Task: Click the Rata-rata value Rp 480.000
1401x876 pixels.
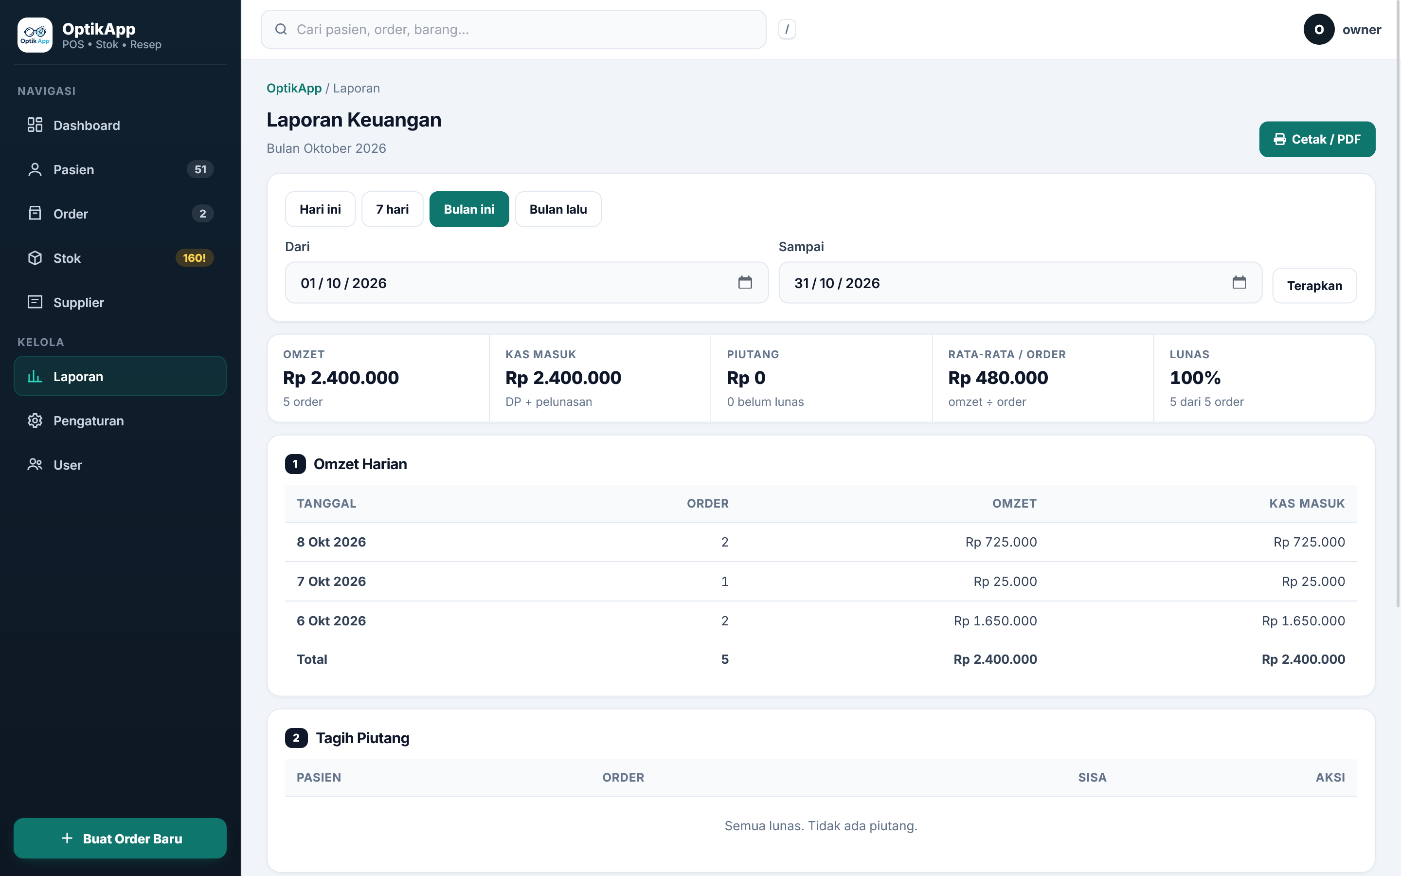Action: pyautogui.click(x=998, y=378)
